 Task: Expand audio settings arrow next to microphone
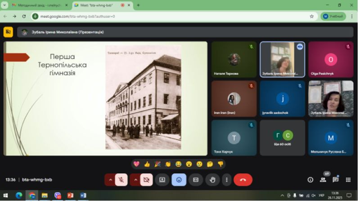tap(109, 180)
